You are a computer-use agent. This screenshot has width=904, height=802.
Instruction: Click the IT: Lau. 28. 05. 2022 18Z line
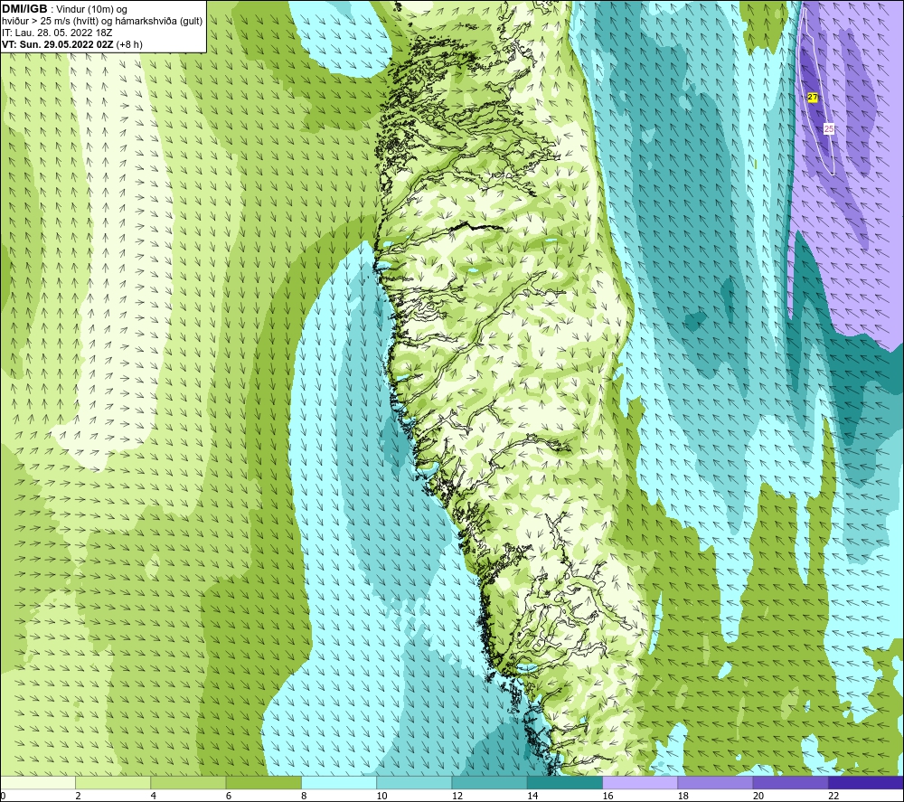tap(57, 33)
